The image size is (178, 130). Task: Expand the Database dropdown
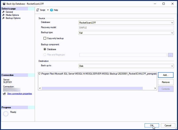[172, 23]
